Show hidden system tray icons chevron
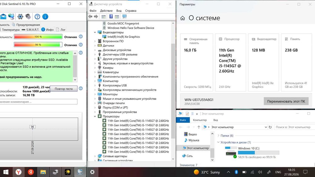The width and height of the screenshot is (315, 177). 228,172
